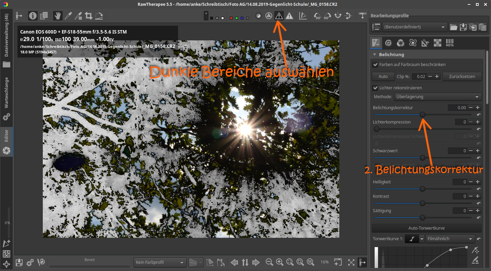Zoom to 100% with the 1:1 icon
Screen dimensions: 491x271
(x=310, y=262)
